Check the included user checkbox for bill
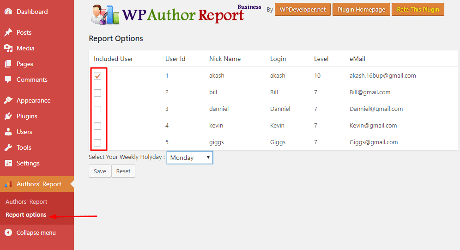Screen dimensions: 460x250 point(97,93)
